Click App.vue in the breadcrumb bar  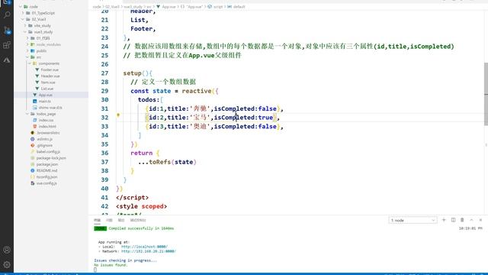tap(169, 7)
